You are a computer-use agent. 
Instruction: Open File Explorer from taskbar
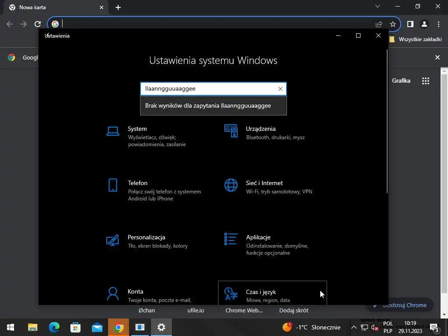coord(32,327)
